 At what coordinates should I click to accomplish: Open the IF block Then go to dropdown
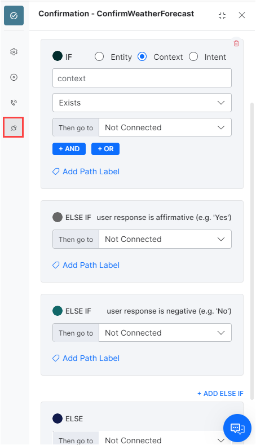[165, 127]
